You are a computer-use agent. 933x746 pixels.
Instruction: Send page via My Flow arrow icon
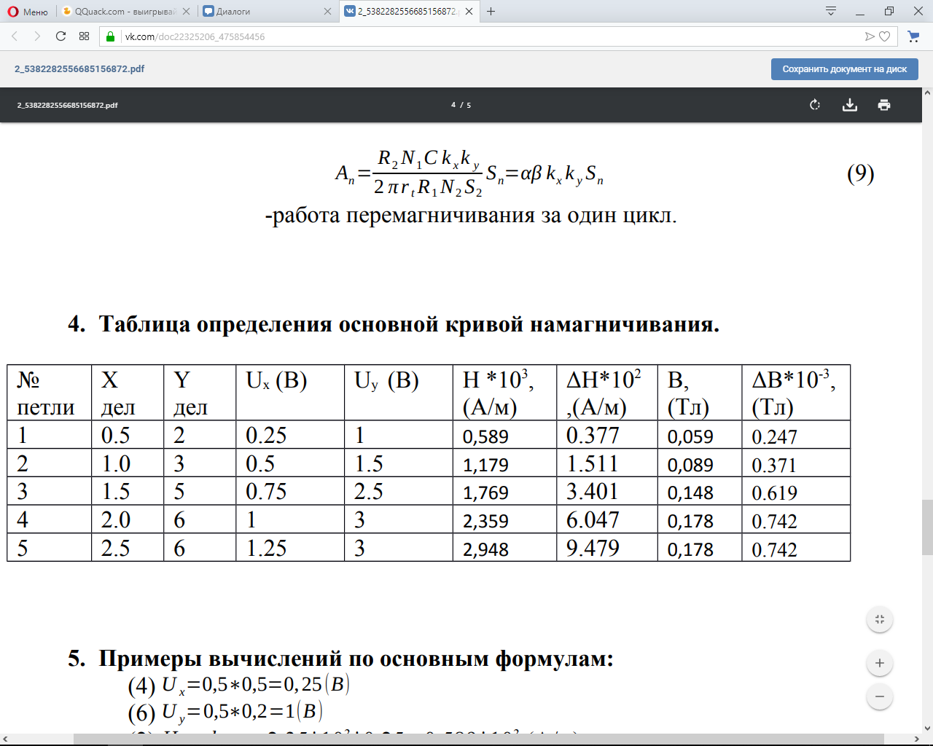(x=870, y=36)
